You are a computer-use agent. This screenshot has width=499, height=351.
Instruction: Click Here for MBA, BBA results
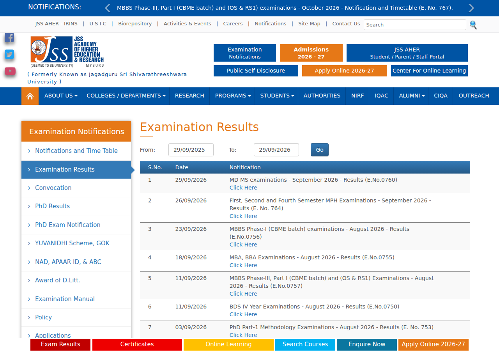pyautogui.click(x=243, y=265)
